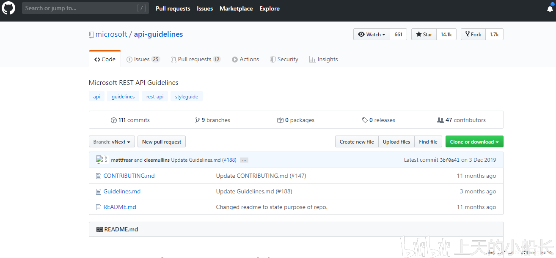
Task: Open Issues in top navigation
Action: point(205,8)
